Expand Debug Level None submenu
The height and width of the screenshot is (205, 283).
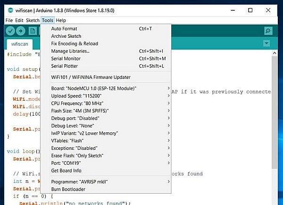point(106,126)
